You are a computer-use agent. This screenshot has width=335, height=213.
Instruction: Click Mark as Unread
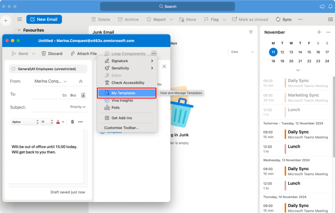pos(250,19)
